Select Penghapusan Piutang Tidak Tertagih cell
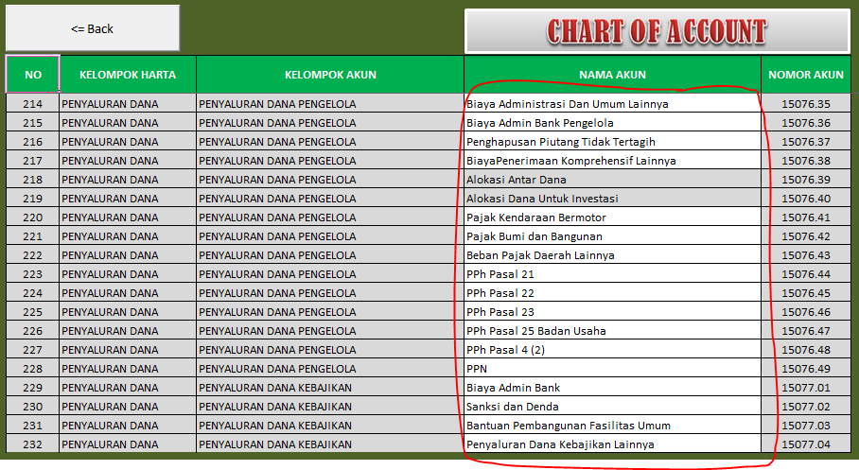This screenshot has height=470, width=859. pyautogui.click(x=612, y=141)
